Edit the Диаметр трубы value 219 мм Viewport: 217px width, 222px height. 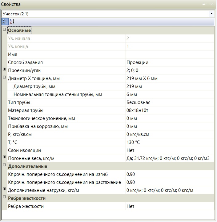pos(169,86)
